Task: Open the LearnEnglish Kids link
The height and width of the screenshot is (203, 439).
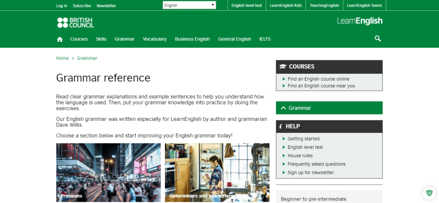Action: pyautogui.click(x=286, y=5)
